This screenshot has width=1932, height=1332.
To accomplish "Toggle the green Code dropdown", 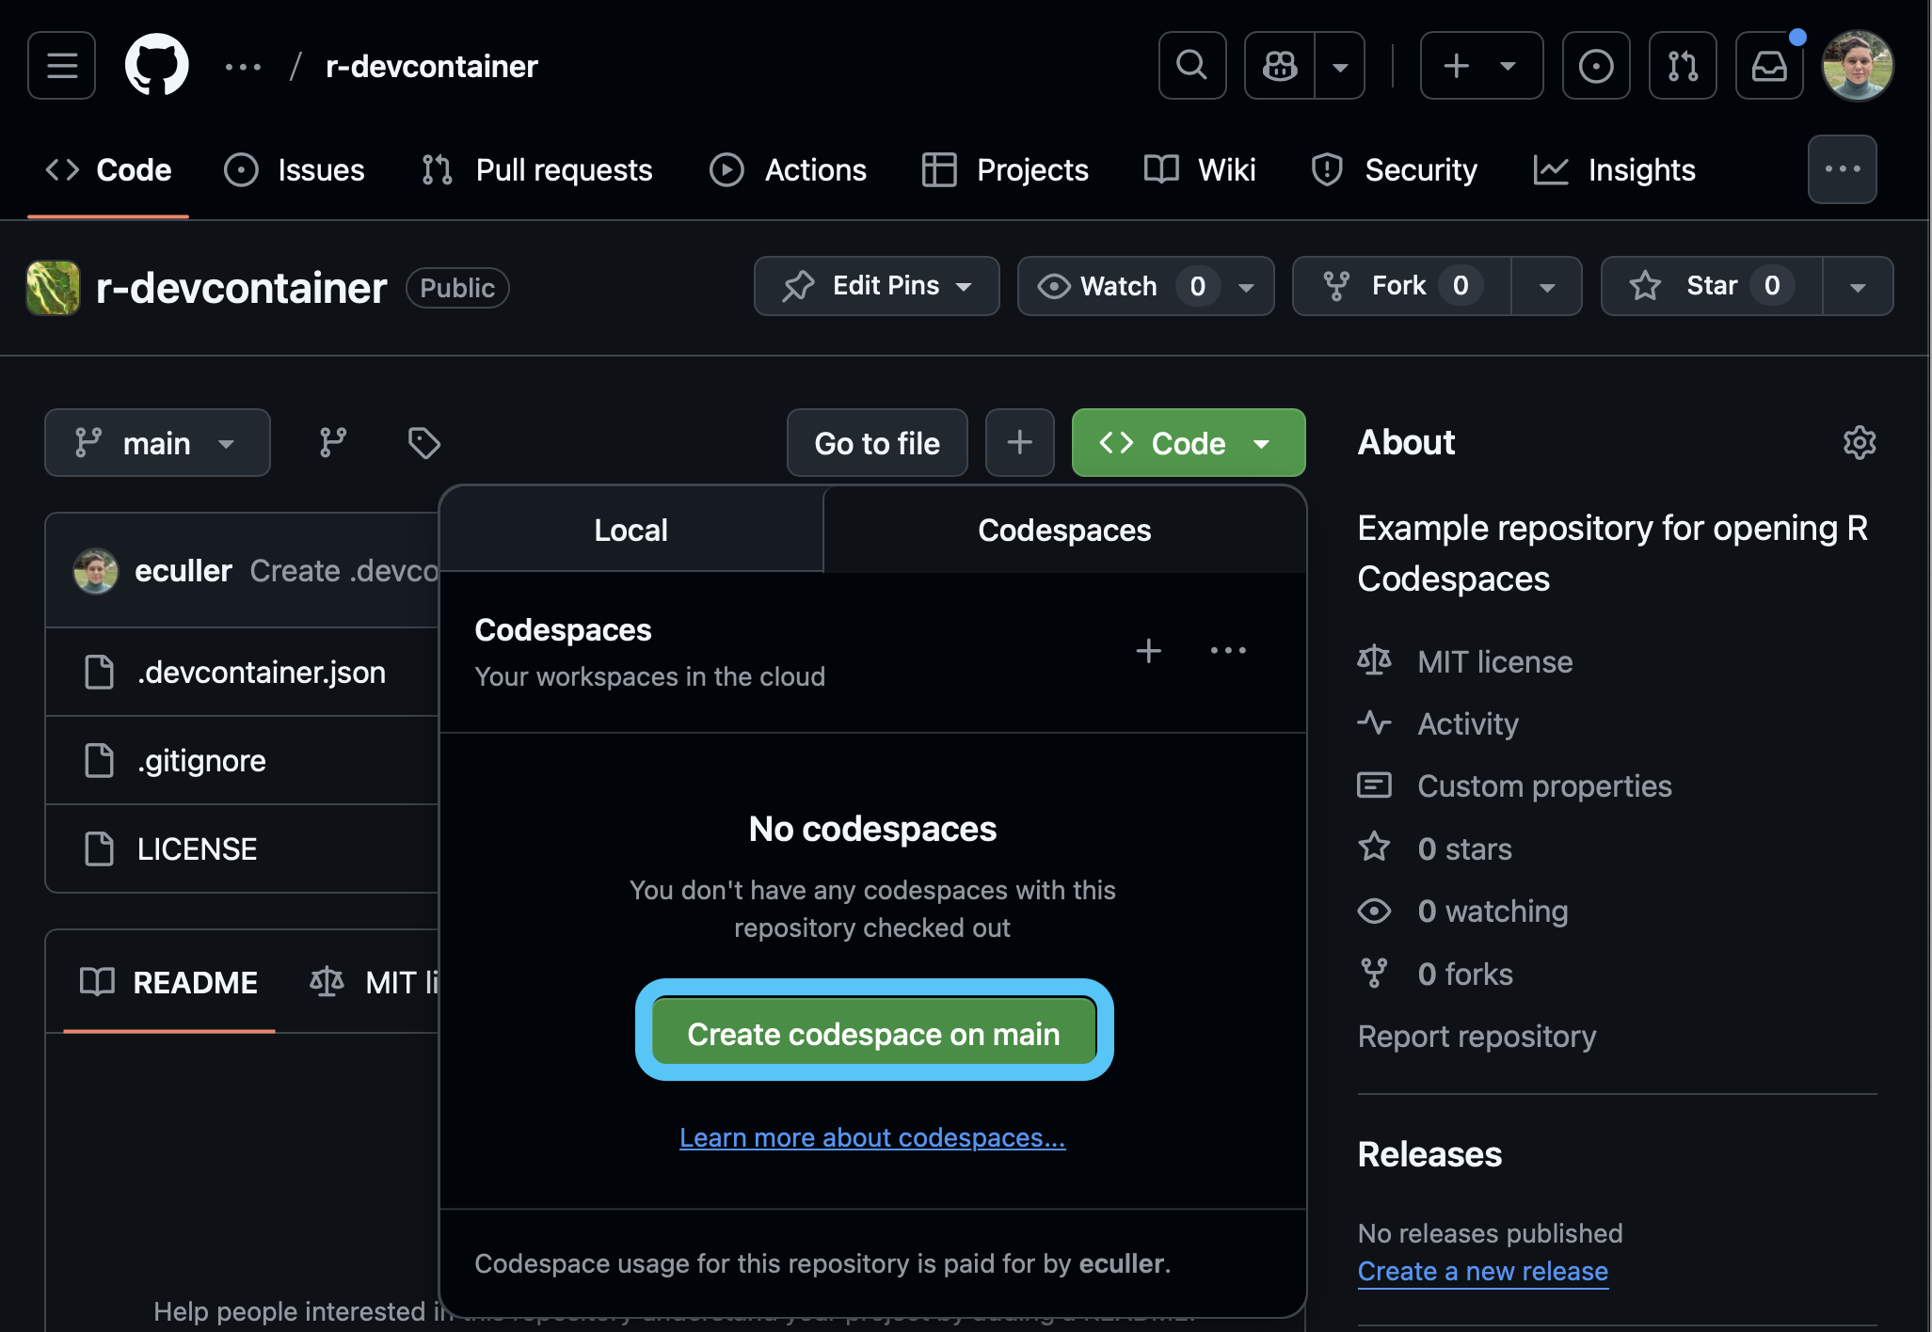I will click(1189, 443).
